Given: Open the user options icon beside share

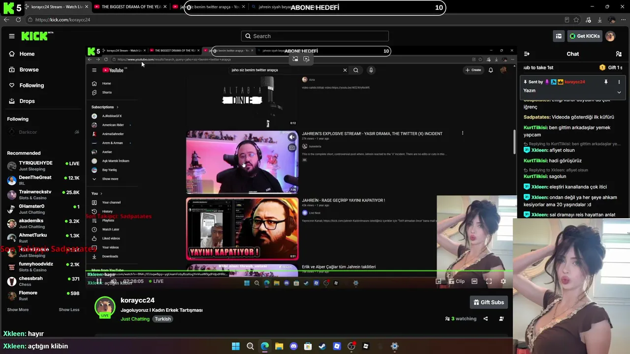Looking at the screenshot, I should (502, 319).
